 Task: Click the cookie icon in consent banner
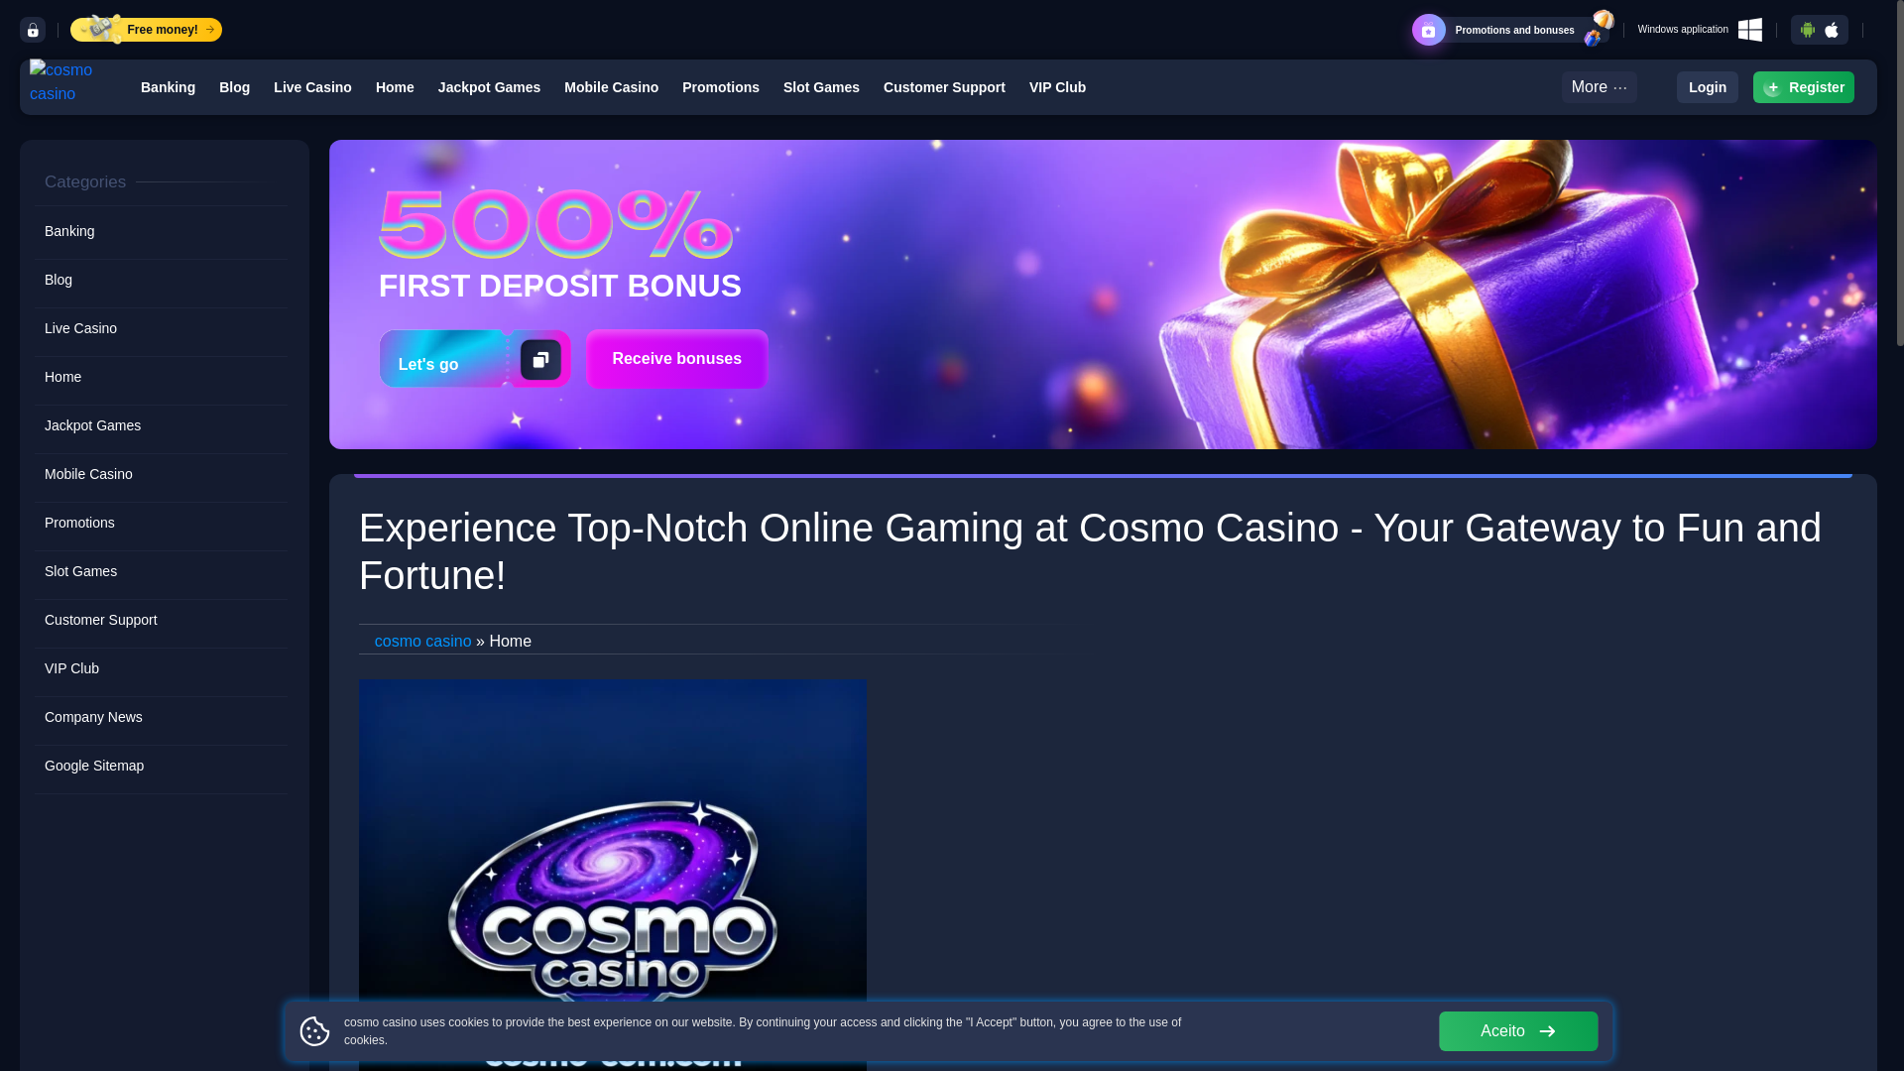coord(314,1031)
